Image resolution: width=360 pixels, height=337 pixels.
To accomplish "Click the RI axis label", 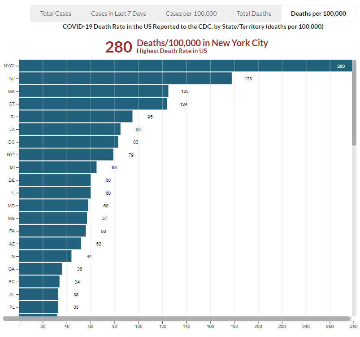I will point(13,117).
